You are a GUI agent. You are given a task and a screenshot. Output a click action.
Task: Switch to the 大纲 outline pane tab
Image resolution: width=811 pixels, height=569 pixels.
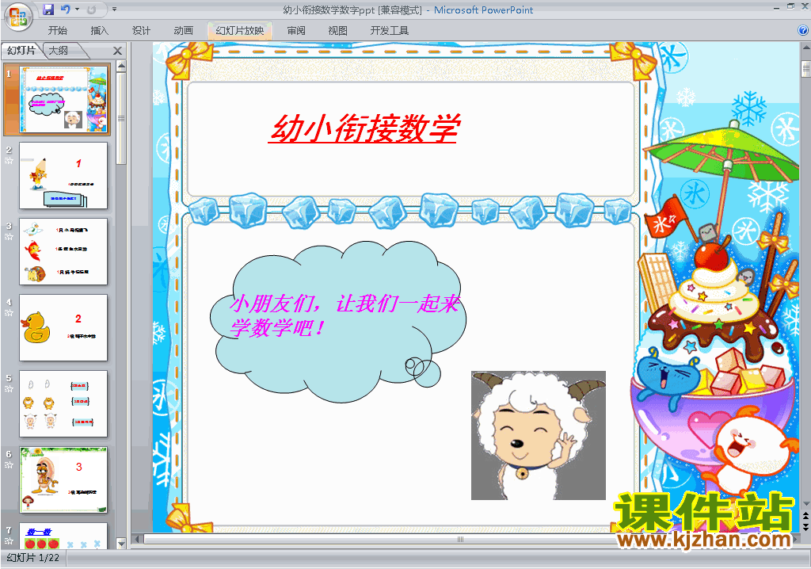59,51
